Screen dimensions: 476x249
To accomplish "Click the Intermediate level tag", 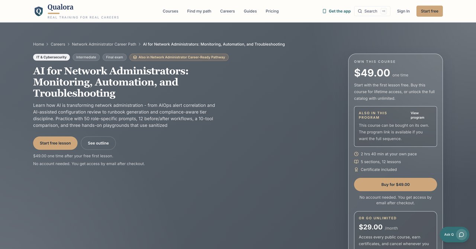I will pyautogui.click(x=86, y=57).
